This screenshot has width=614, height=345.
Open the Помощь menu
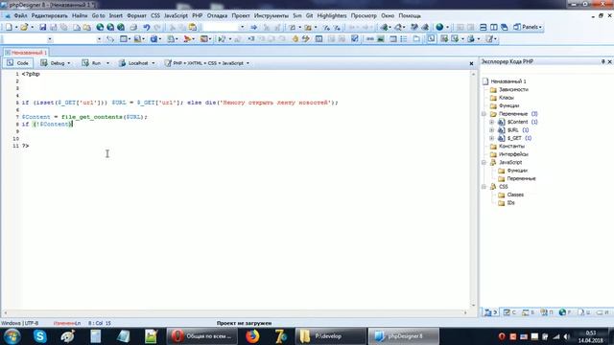click(410, 15)
